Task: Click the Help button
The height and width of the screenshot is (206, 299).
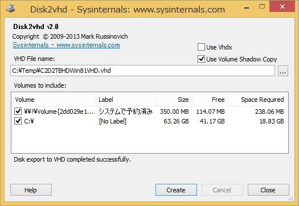Action: (31, 190)
